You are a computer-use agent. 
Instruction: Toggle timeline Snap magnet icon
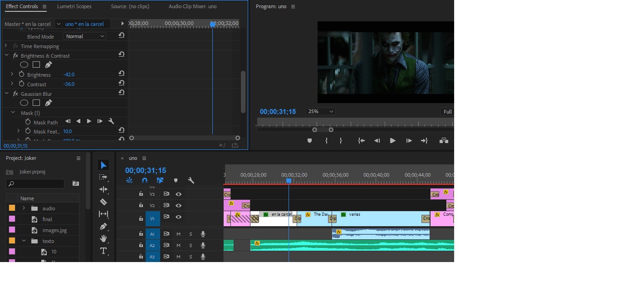[145, 180]
